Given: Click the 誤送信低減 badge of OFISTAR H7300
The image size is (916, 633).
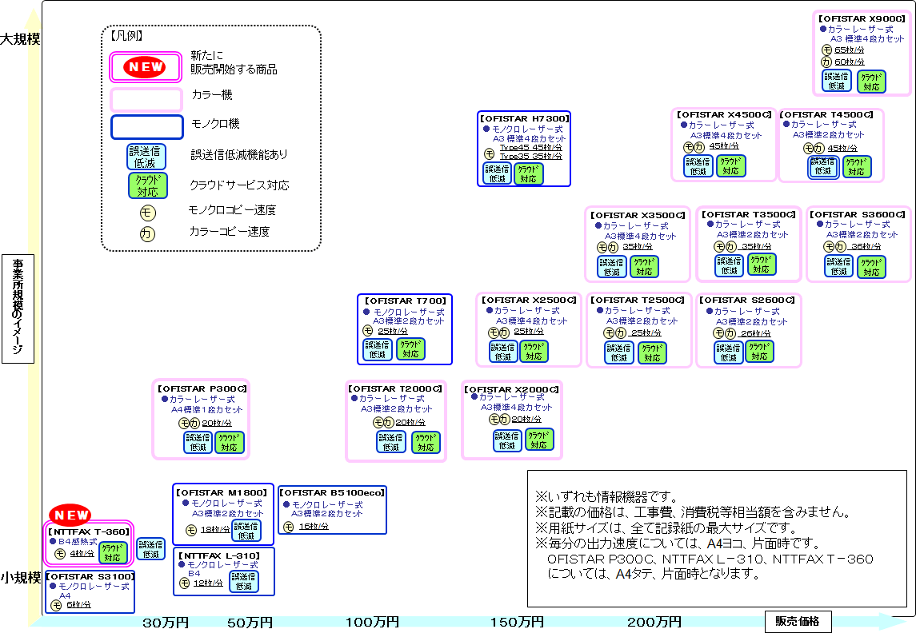Looking at the screenshot, I should click(x=497, y=173).
